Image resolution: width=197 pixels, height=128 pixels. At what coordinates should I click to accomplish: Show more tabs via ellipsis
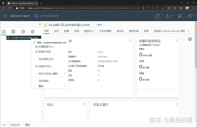pyautogui.click(x=189, y=31)
